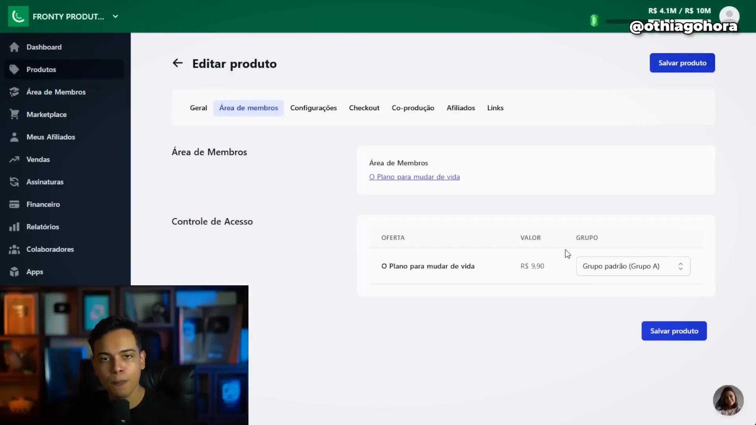Click the Assinaturas refresh icon
756x425 pixels.
tap(14, 182)
